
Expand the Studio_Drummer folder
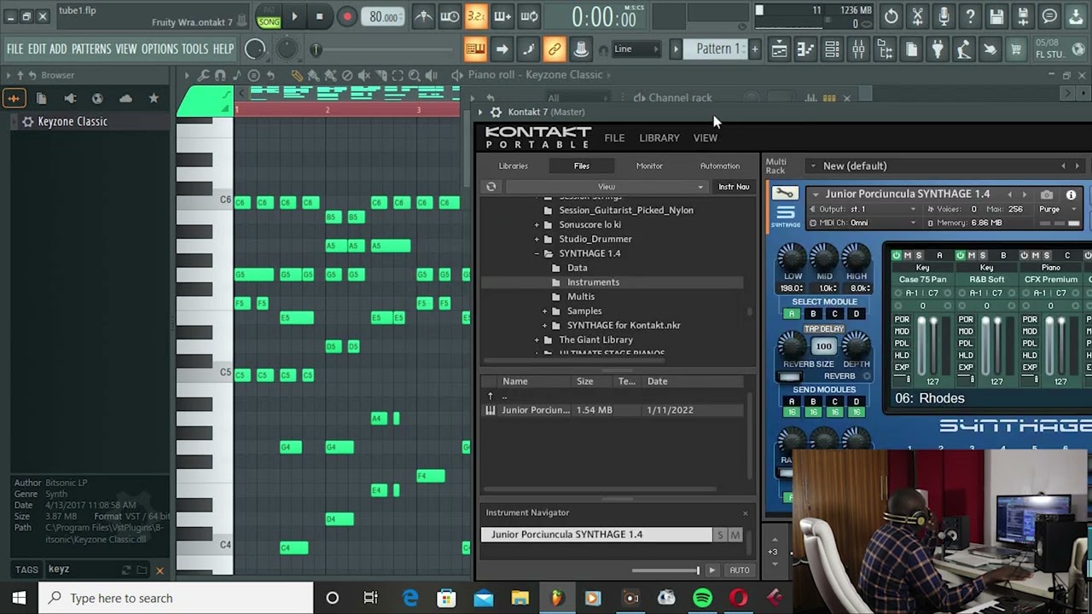click(537, 239)
